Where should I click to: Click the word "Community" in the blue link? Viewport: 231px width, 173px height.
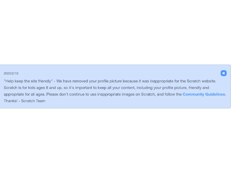coord(193,94)
